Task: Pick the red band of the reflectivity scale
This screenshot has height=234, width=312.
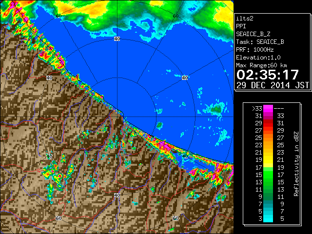Action: coord(268,123)
